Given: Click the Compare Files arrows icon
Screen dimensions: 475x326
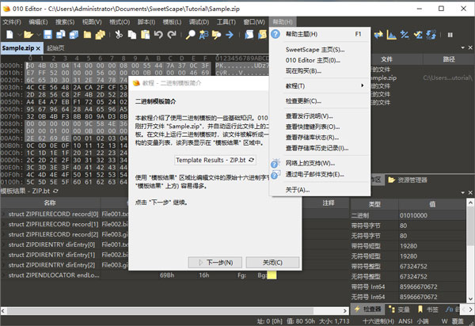Looking at the screenshot, I should point(378,35).
